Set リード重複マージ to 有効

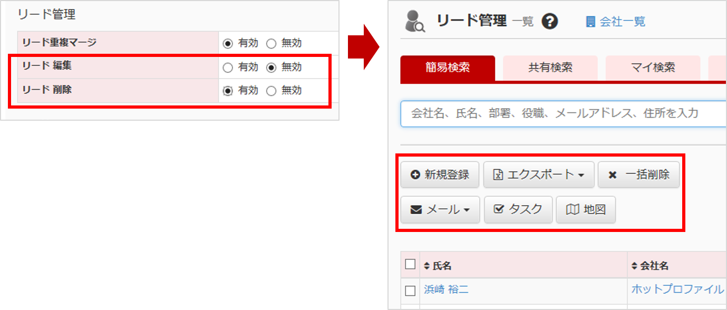point(228,44)
